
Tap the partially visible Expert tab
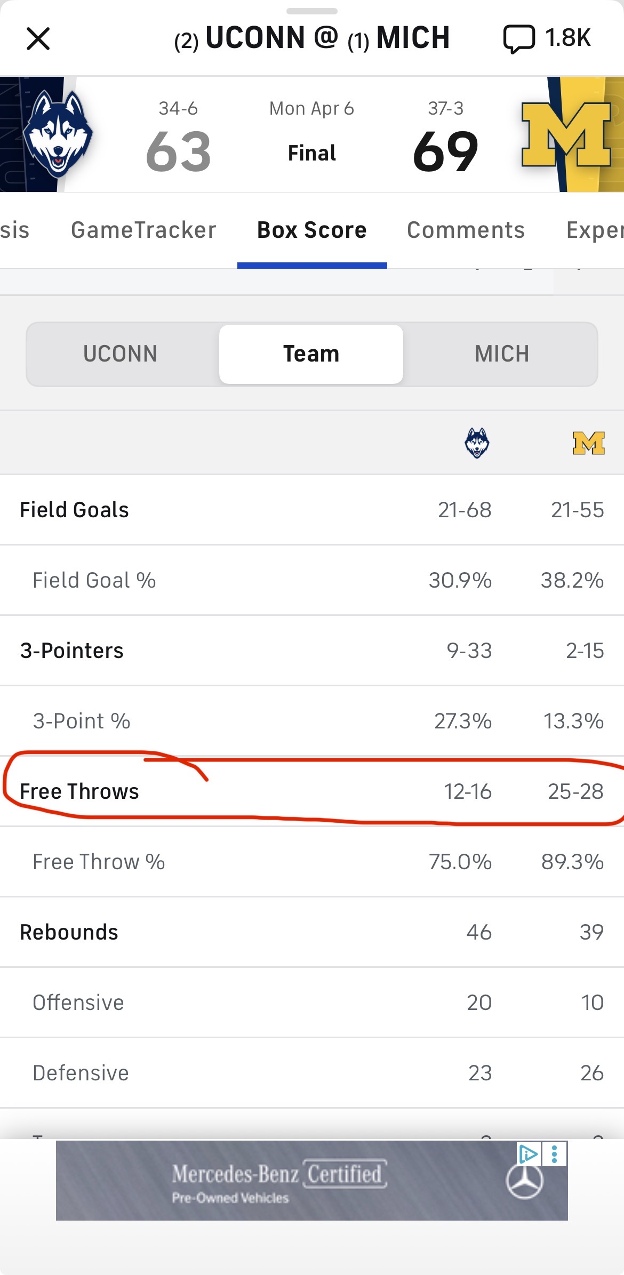(x=595, y=230)
